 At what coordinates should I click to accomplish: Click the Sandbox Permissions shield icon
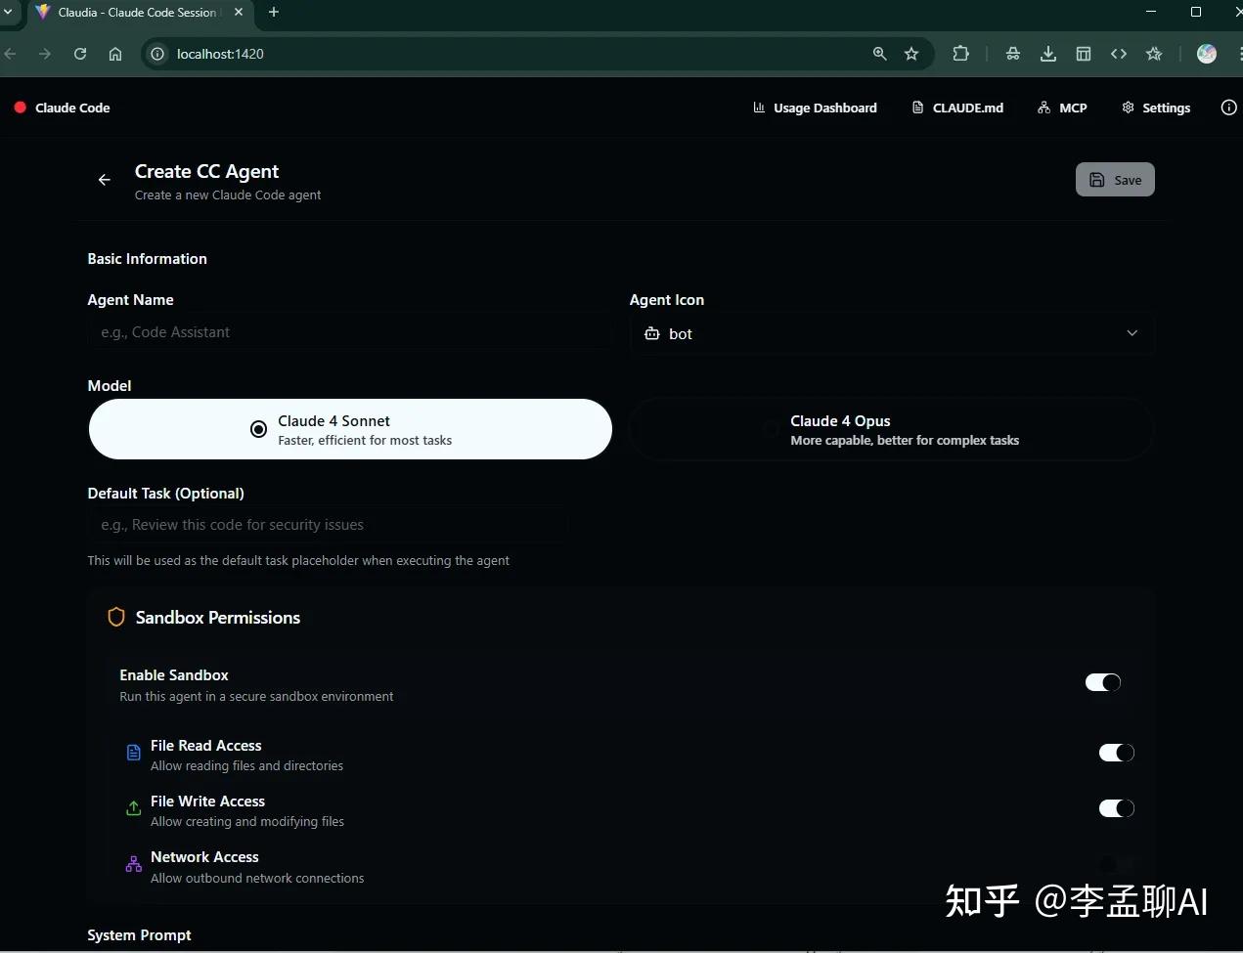[x=115, y=617]
